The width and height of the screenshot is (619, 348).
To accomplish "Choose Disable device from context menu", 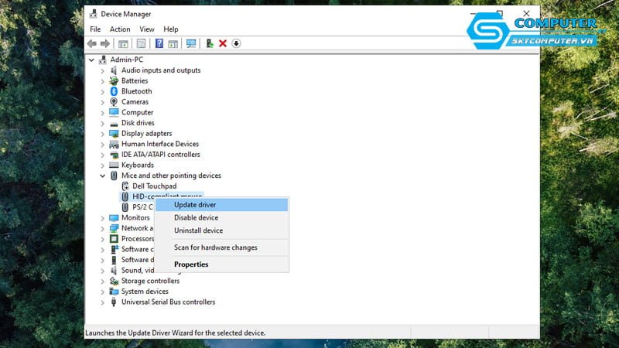I will [x=221, y=218].
